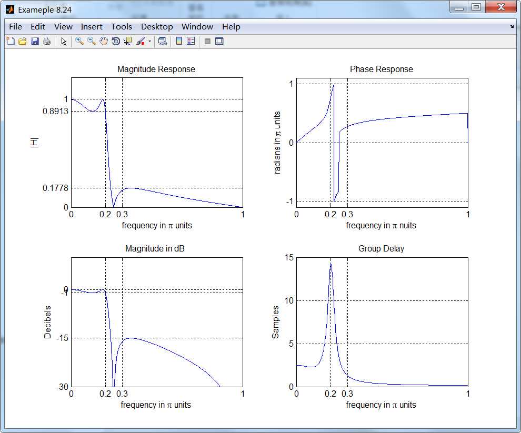The height and width of the screenshot is (433, 521).
Task: Click the Group Delay peak of the curve
Action: click(x=330, y=264)
